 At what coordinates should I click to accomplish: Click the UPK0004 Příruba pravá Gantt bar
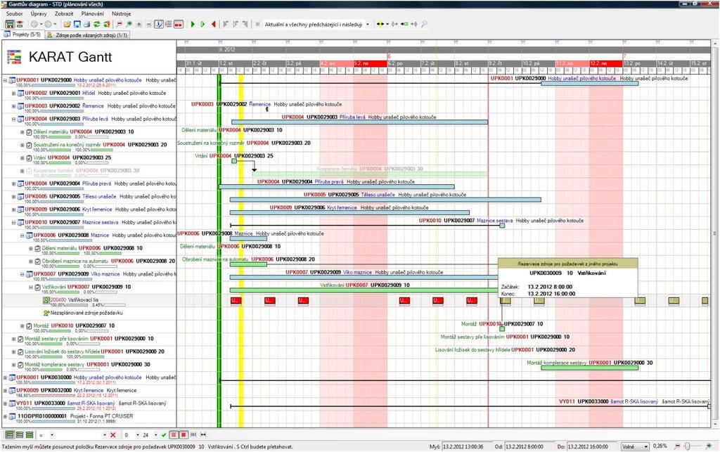point(337,187)
